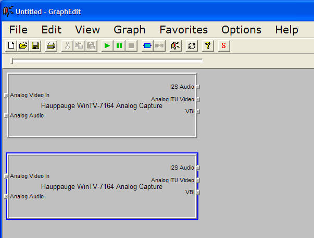Click Analog ITU Video pin on bottom filter
This screenshot has height=238, width=314.
coord(198,180)
